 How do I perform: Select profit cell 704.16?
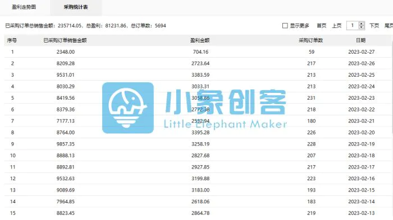[x=200, y=52]
